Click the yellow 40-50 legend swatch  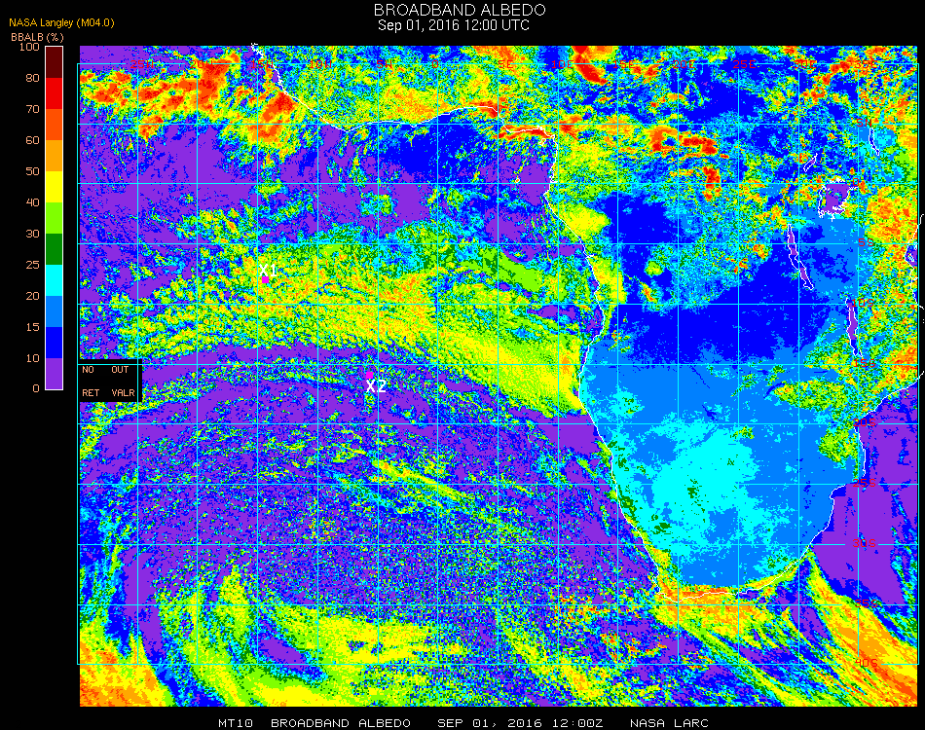pos(55,187)
